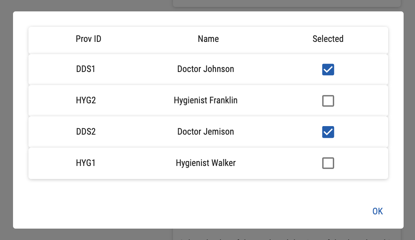The height and width of the screenshot is (240, 415).
Task: Click the Selected column header
Action: pos(328,39)
